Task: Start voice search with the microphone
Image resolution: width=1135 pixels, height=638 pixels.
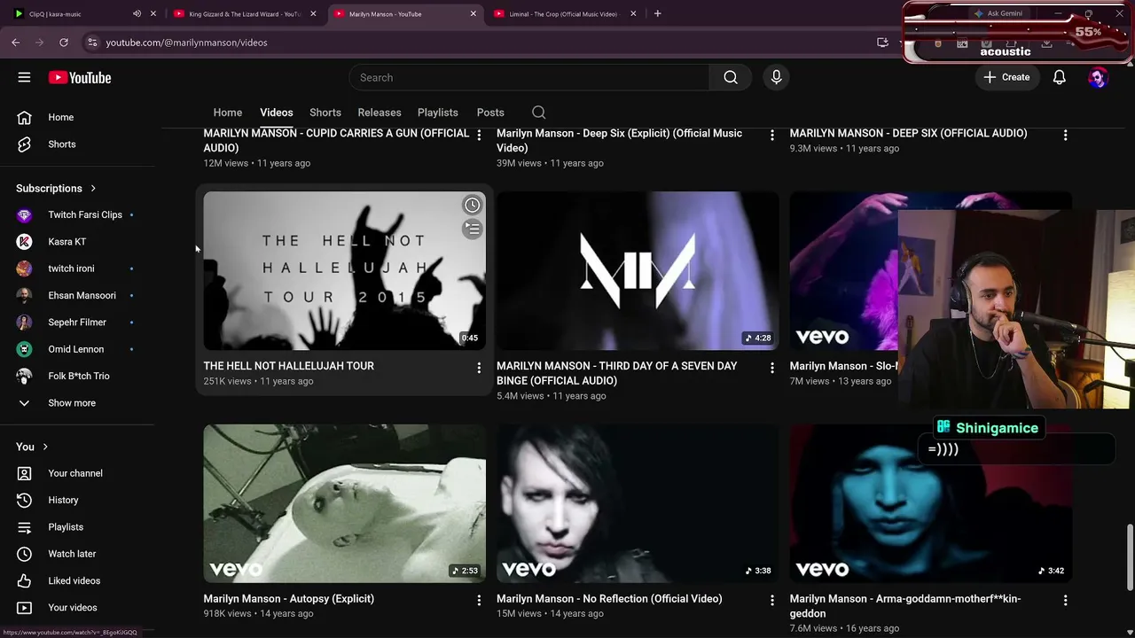Action: [x=776, y=78]
